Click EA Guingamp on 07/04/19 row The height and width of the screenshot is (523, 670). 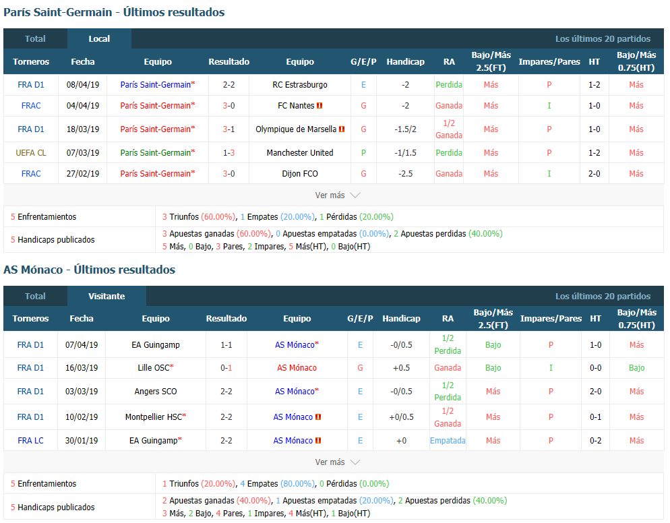[x=156, y=345]
